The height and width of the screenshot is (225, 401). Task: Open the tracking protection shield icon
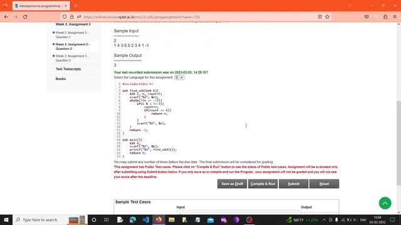(65, 17)
